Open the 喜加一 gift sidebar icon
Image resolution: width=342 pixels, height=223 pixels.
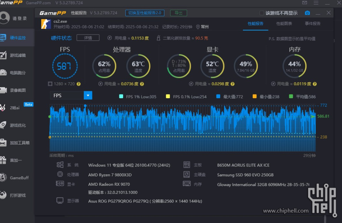[3, 160]
